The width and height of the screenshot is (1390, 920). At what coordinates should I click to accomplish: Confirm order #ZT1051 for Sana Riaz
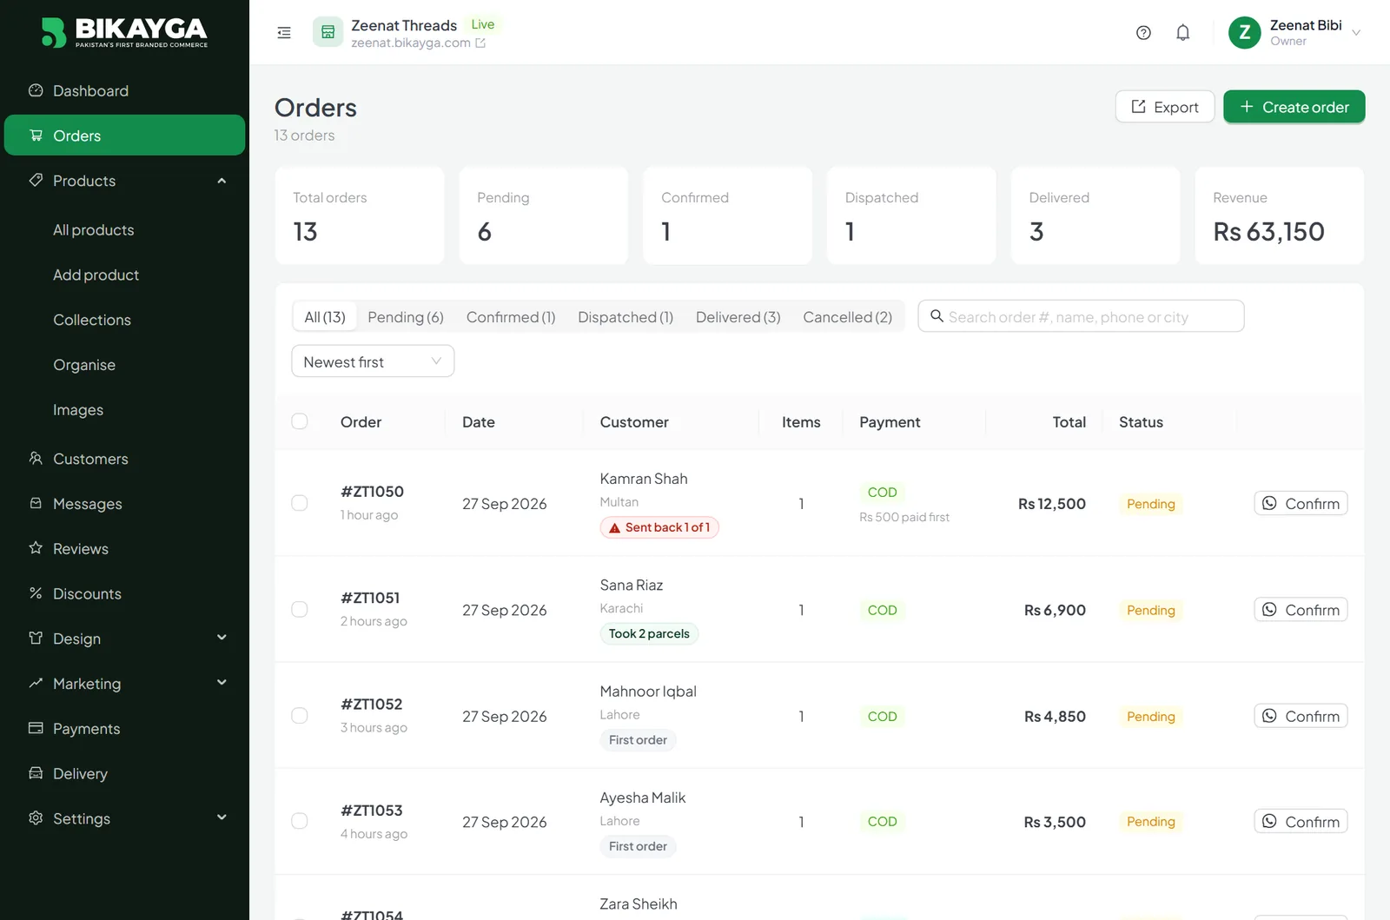(1301, 610)
